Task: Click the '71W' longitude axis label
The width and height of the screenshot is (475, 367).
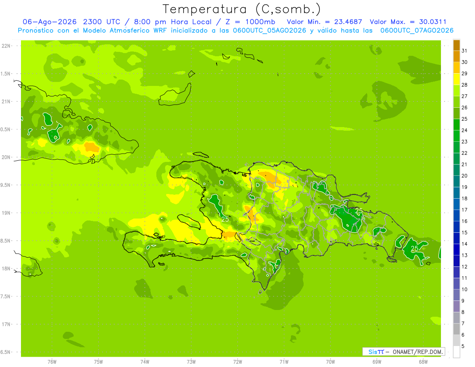Action: (x=284, y=362)
